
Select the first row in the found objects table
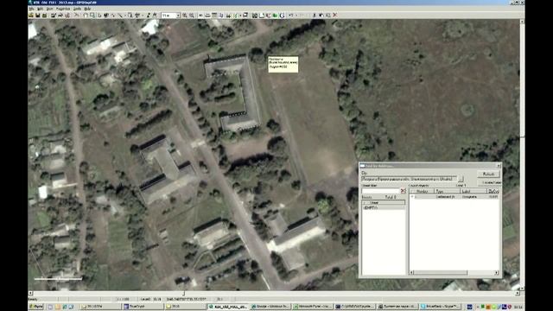tap(454, 197)
